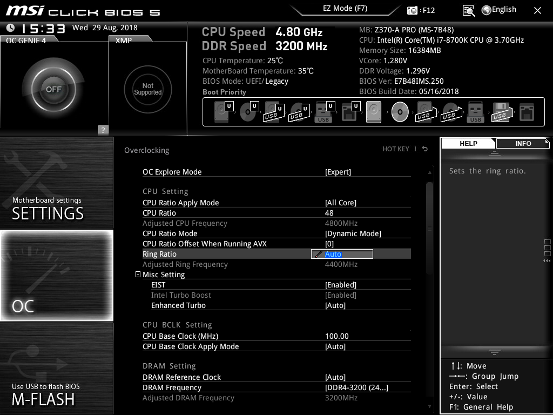Select UEFI USB CD/DVD boot icon
The image size is (553, 415).
299,112
